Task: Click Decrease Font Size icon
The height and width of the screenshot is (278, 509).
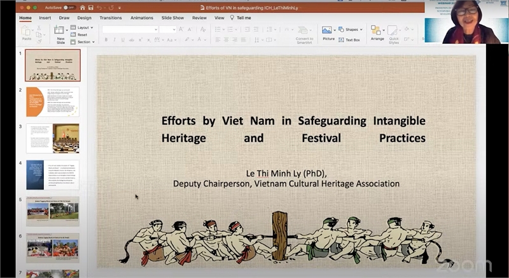Action: [190, 29]
